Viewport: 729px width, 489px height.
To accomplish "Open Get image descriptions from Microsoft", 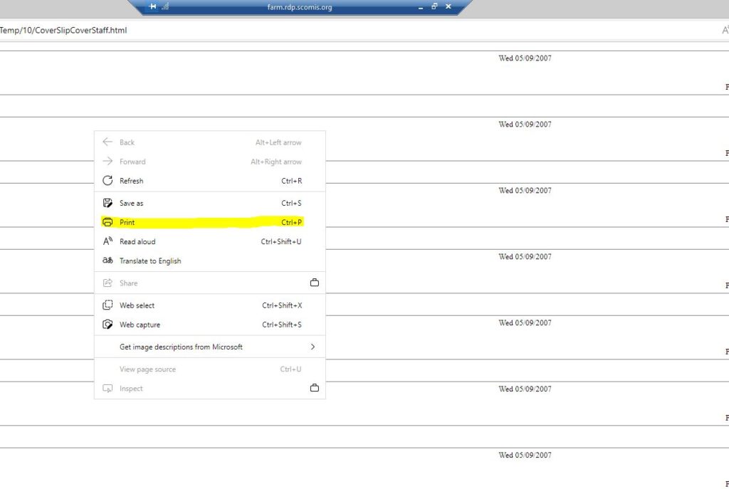I will (x=181, y=347).
